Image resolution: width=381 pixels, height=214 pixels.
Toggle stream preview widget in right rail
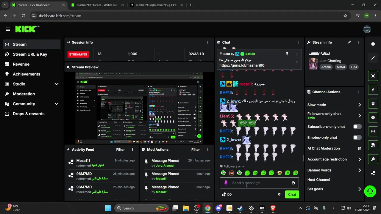point(373,76)
